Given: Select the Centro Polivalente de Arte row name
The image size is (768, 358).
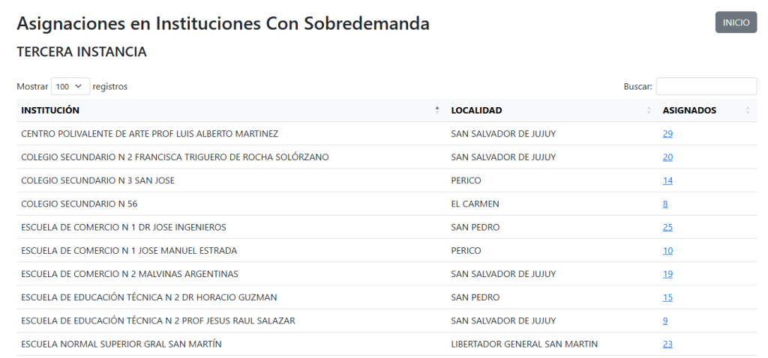Looking at the screenshot, I should (x=150, y=134).
